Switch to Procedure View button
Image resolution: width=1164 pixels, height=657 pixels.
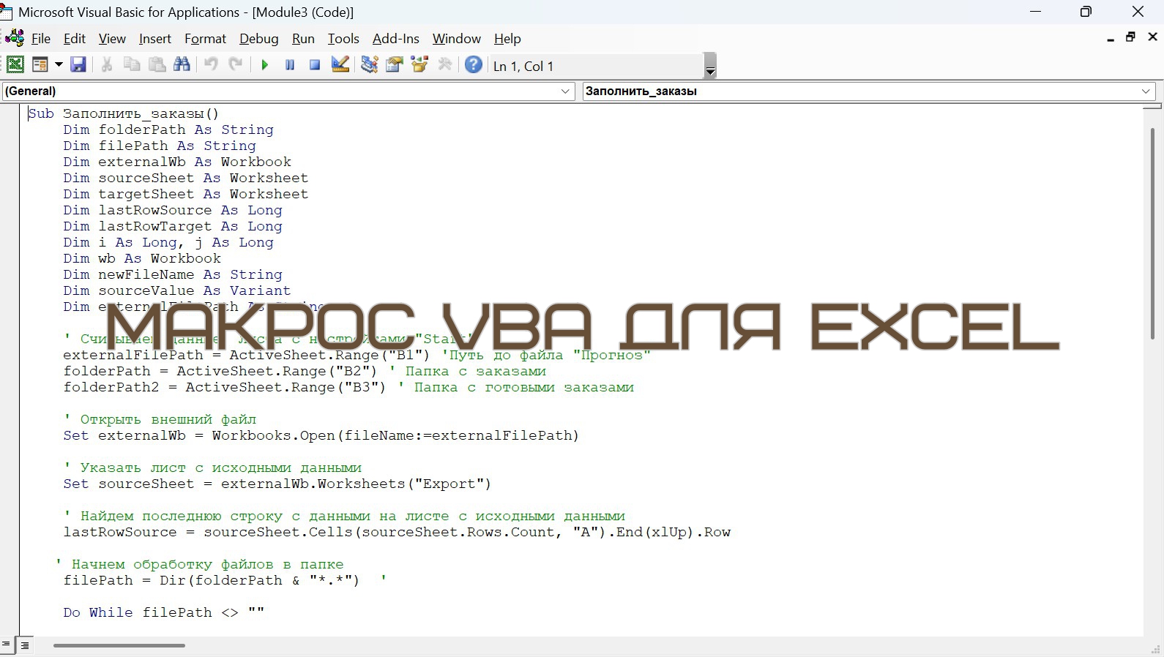7,645
